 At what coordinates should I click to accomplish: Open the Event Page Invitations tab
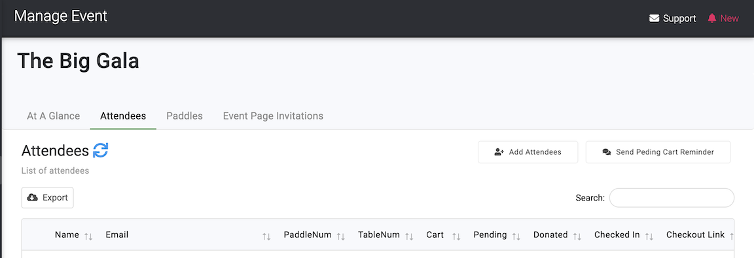pyautogui.click(x=273, y=116)
